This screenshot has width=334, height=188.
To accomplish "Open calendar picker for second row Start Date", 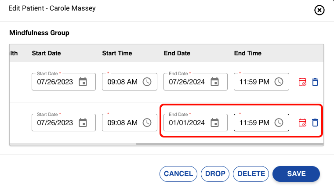I will pos(83,123).
